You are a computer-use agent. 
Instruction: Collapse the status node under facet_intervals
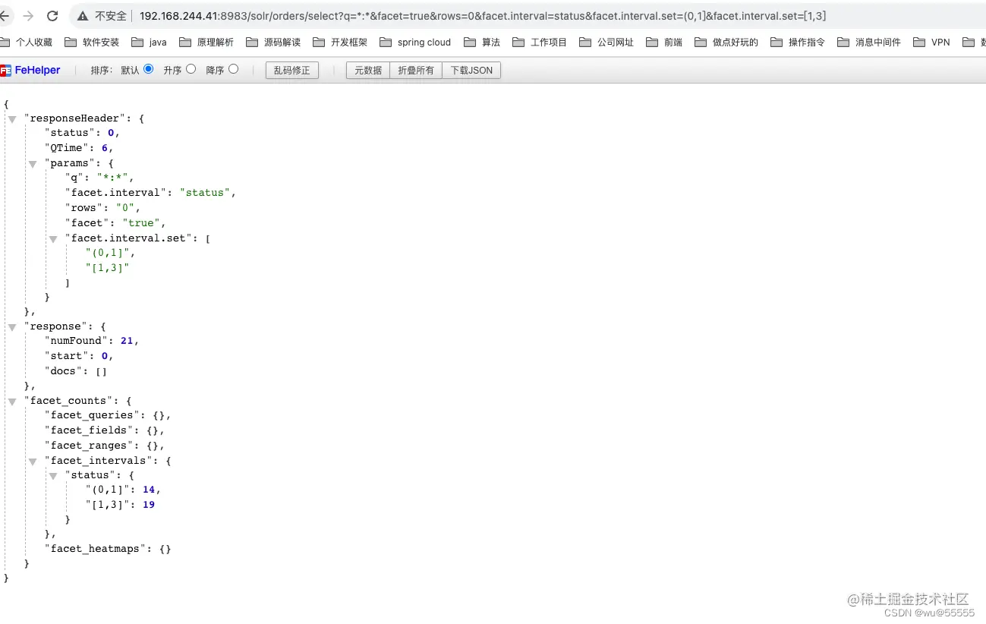(x=53, y=476)
